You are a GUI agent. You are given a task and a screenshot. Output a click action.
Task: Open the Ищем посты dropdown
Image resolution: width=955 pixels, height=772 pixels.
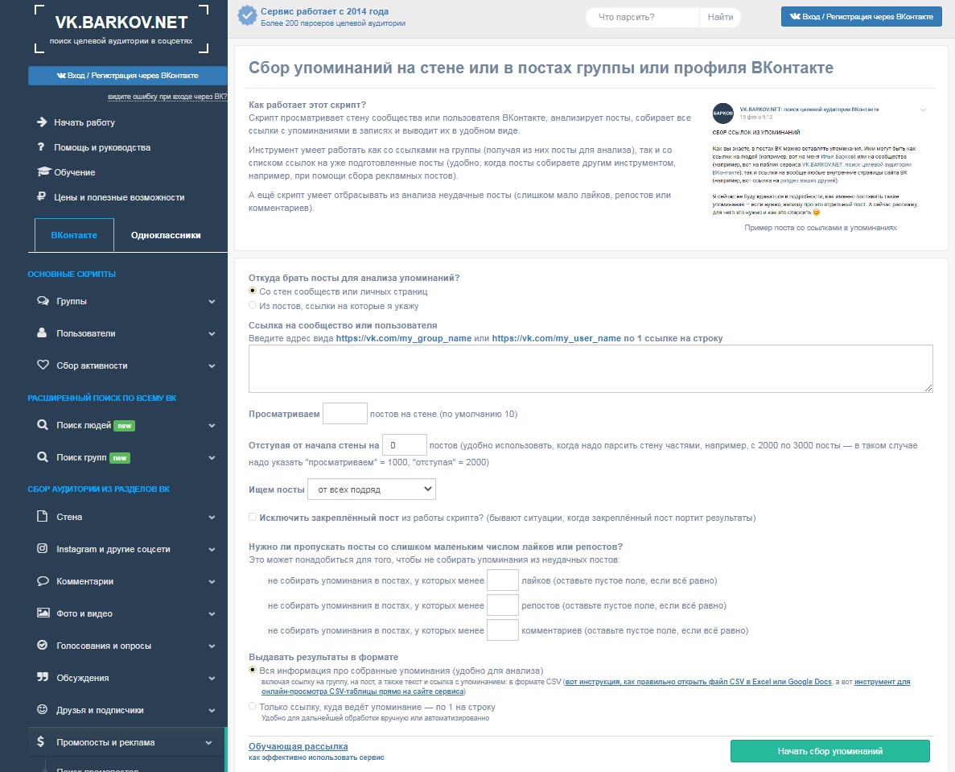point(372,489)
